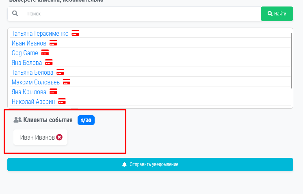The width and height of the screenshot is (303, 194).
Task: Click the card icon next to Gog Game
Action: point(45,53)
